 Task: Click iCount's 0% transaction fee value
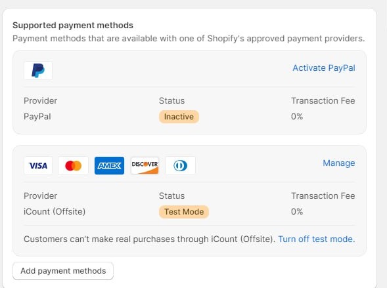tap(297, 212)
